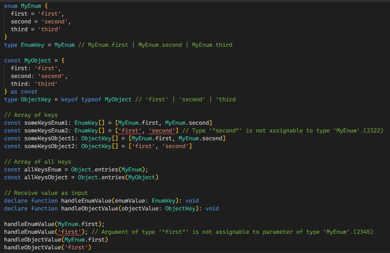The width and height of the screenshot is (390, 253).
Task: Click "MyEnum.first" in the someKeysEnum1 array
Action: click(x=138, y=123)
